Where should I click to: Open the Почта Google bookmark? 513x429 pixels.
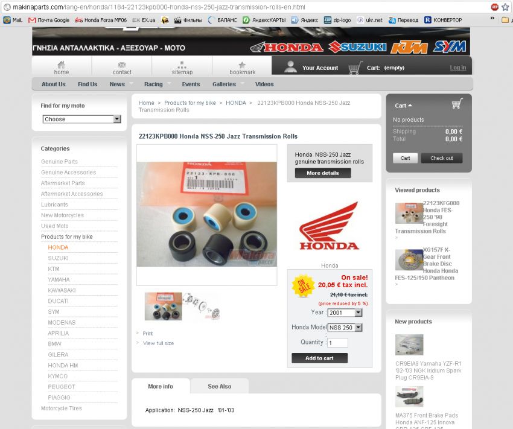click(49, 20)
